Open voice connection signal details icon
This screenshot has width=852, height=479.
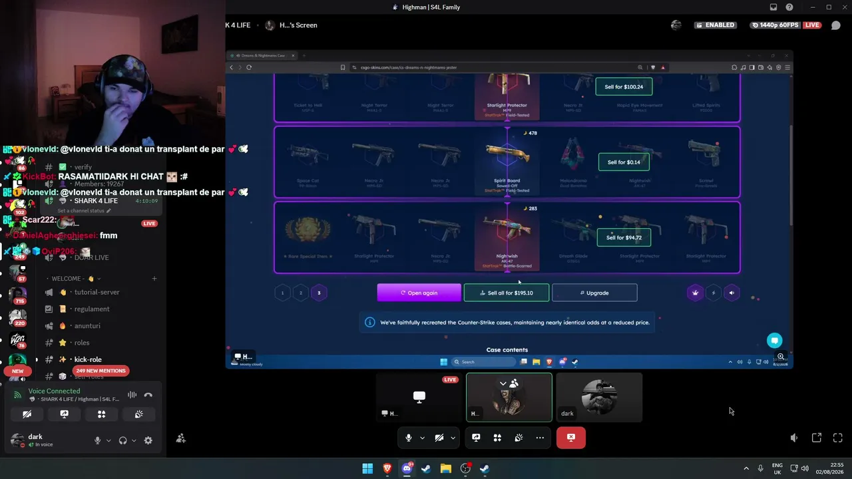17,395
